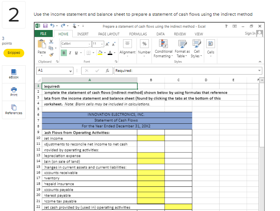This screenshot has height=211, width=280.
Task: Click the Excel logo icon in title bar
Action: (38, 26)
